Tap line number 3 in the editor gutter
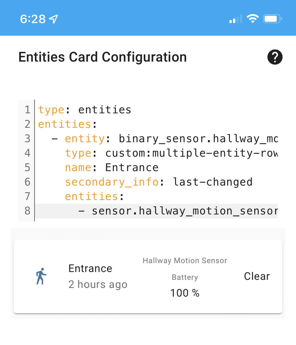This screenshot has width=296, height=345. pyautogui.click(x=27, y=138)
